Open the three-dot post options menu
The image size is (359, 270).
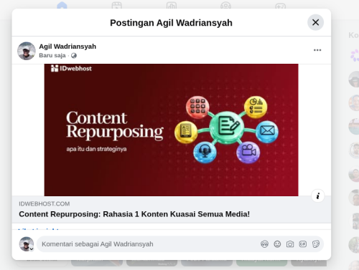coord(317,50)
